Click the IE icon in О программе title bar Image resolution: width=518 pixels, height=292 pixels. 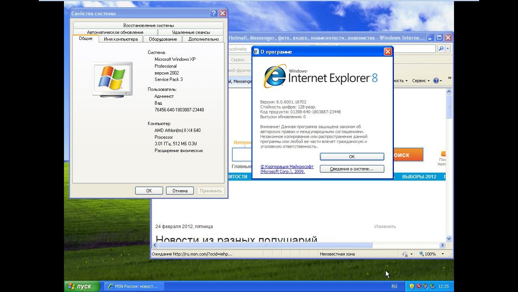(256, 52)
